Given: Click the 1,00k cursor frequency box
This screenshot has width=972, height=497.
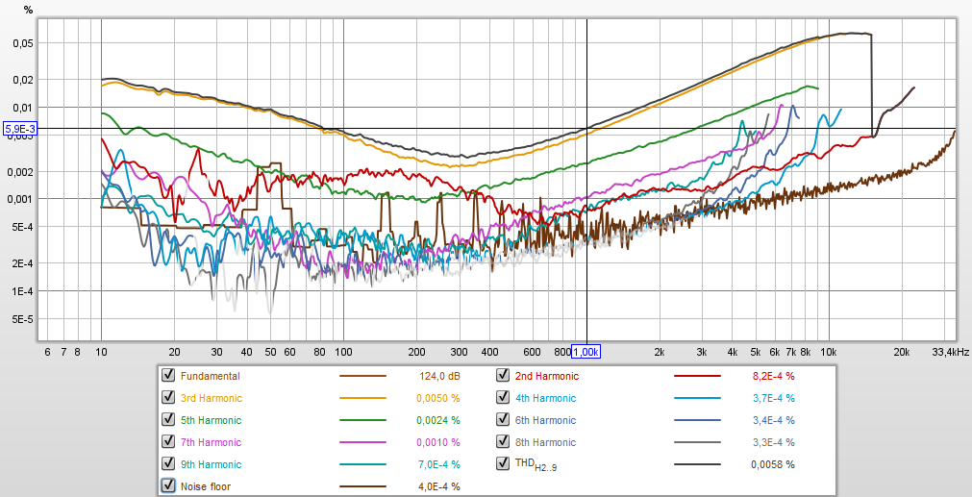Looking at the screenshot, I should pyautogui.click(x=586, y=352).
